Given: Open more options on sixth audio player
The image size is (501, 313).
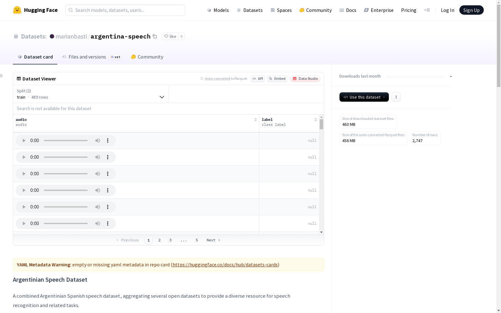Looking at the screenshot, I should point(108,223).
